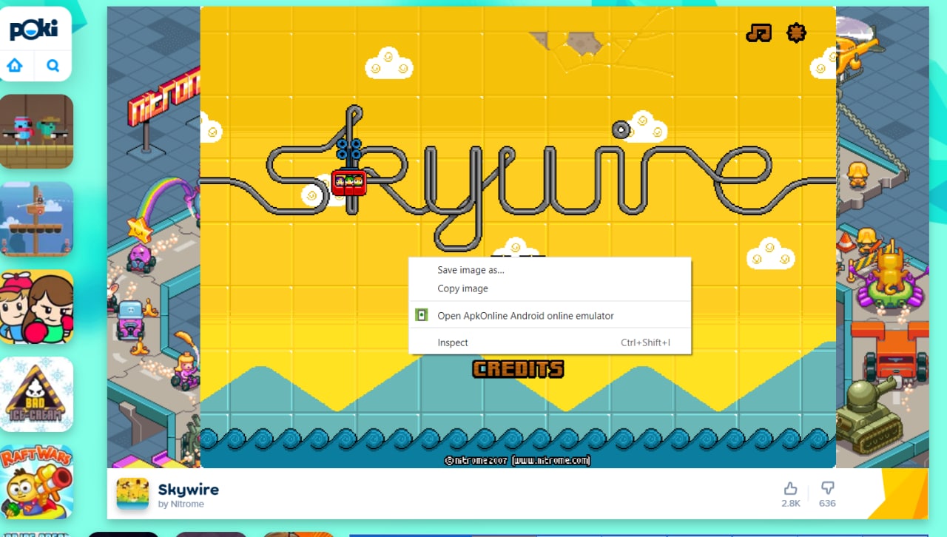Choose Copy image in context menu
Image resolution: width=947 pixels, height=537 pixels.
click(550, 288)
